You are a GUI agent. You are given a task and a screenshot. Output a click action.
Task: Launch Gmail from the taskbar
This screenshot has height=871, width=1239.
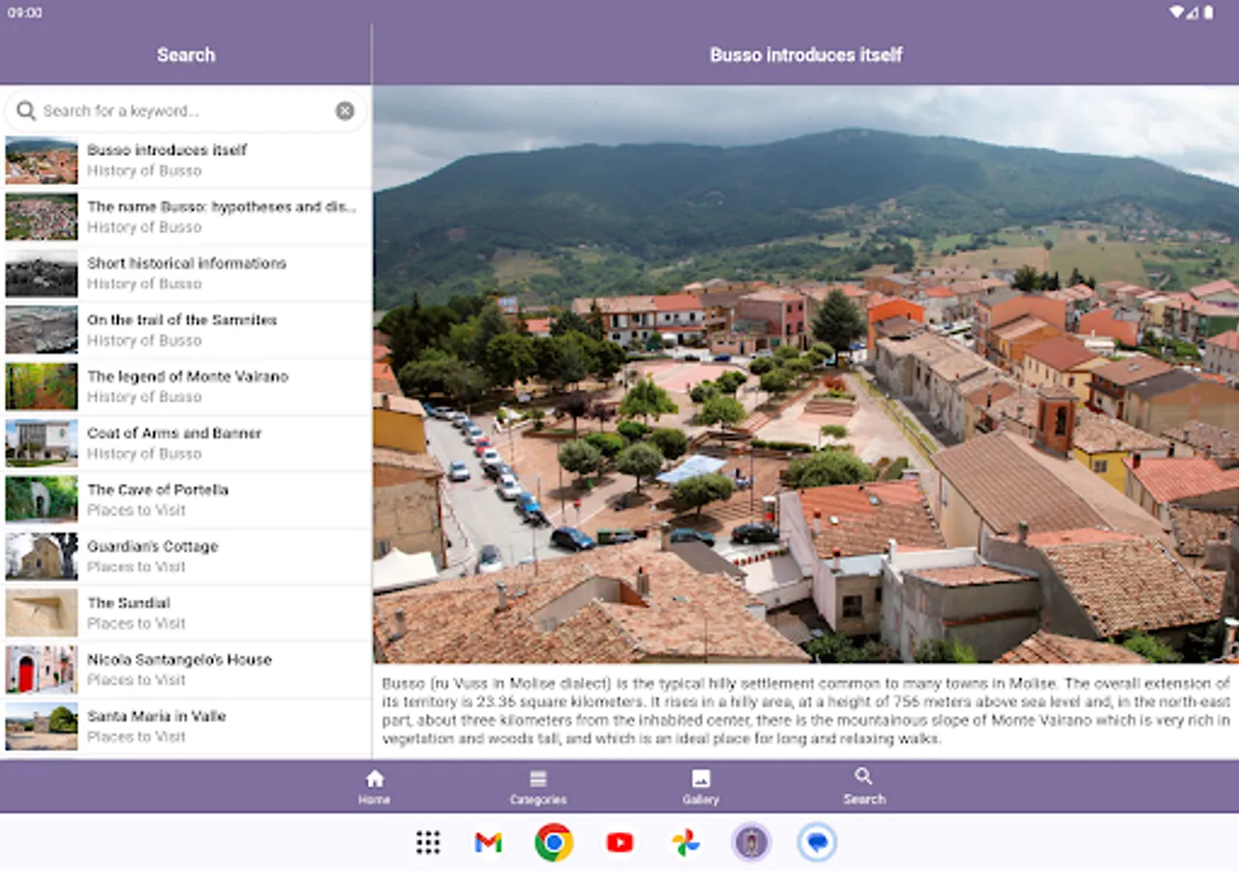[489, 843]
